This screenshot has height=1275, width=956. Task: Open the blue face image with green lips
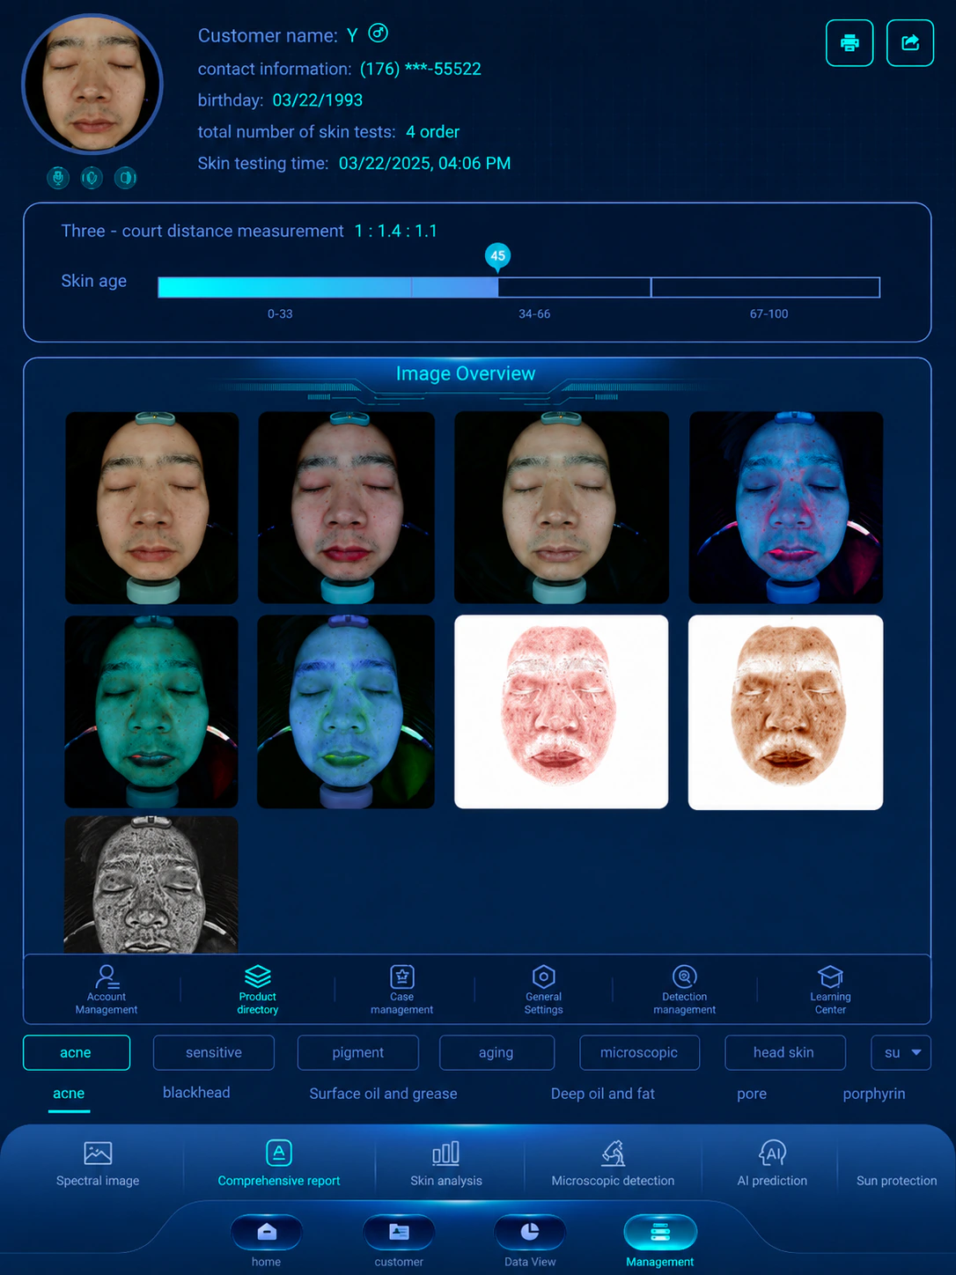pos(346,711)
